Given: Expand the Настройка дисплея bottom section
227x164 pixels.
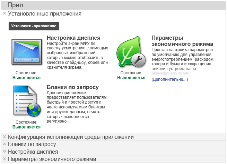Looking at the screenshot, I should (113, 152).
